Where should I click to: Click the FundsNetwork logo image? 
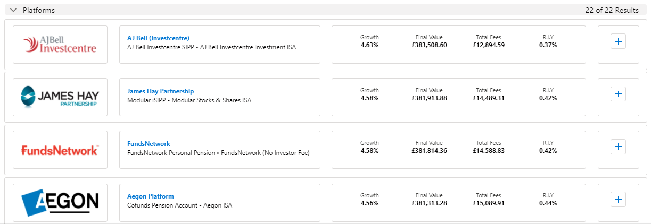coord(60,150)
